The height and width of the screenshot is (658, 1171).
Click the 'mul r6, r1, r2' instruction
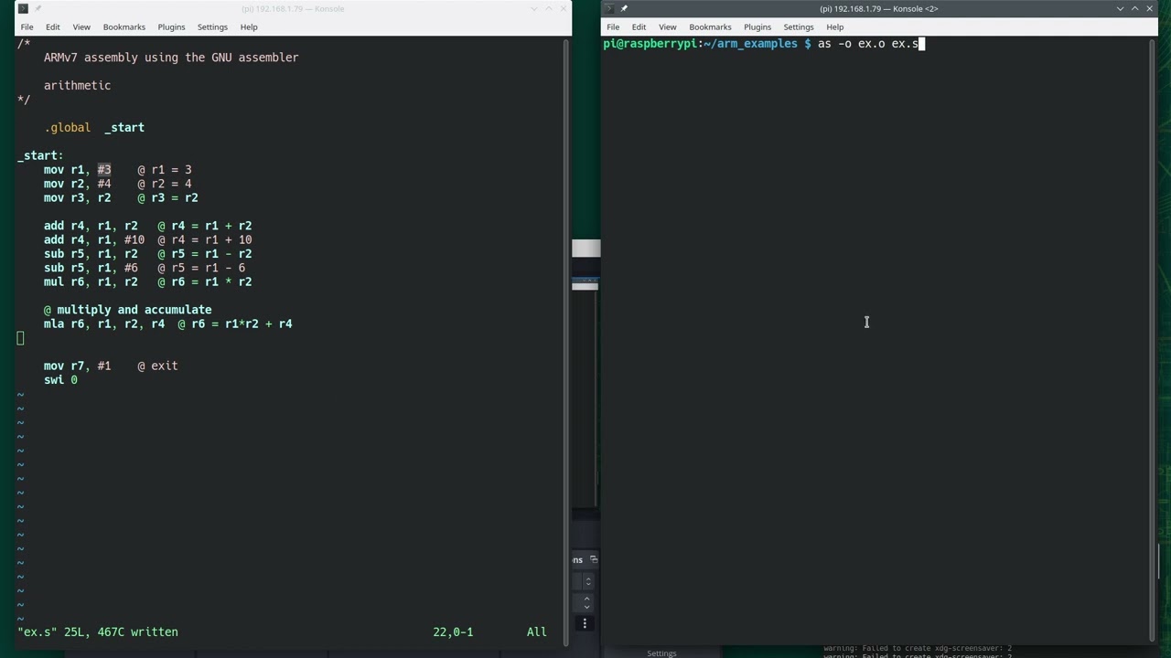91,281
